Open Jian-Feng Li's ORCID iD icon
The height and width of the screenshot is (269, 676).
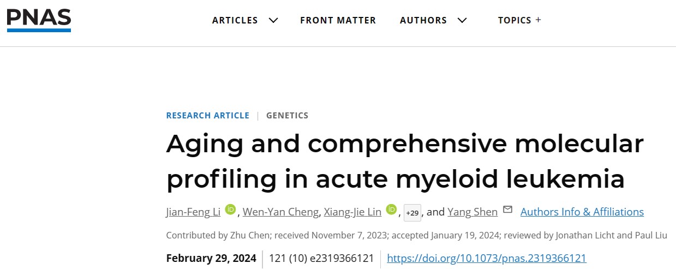[230, 210]
